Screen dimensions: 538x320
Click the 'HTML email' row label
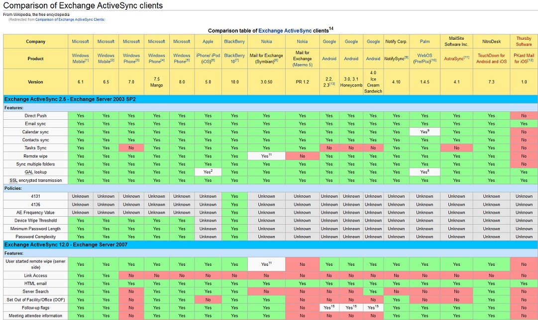(x=36, y=283)
